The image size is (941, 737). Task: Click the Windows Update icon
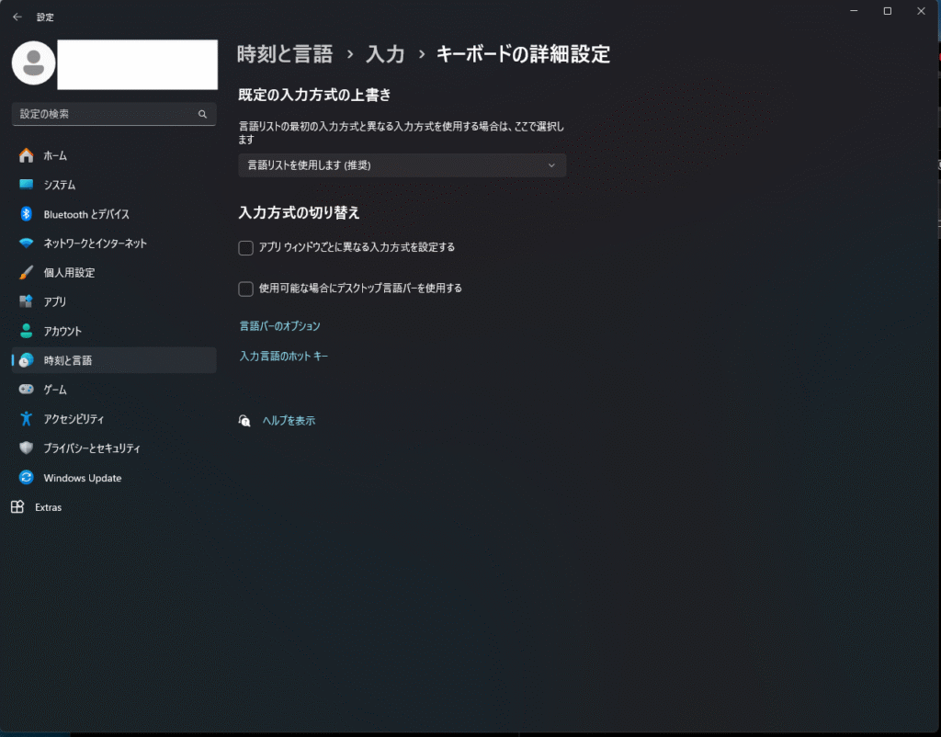(x=27, y=478)
